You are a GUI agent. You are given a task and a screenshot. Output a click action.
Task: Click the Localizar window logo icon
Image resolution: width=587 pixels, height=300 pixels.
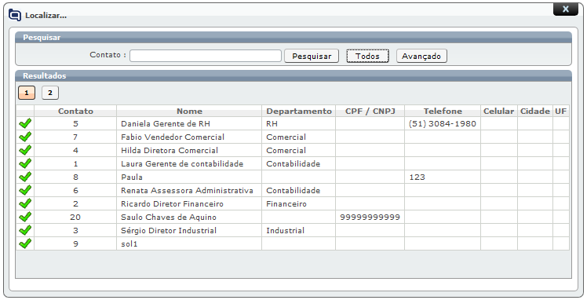click(x=15, y=15)
